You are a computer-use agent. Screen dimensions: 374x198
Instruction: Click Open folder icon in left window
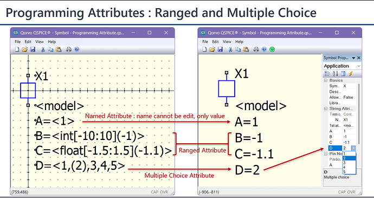[x=24, y=49]
